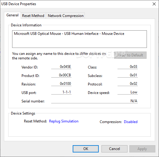This screenshot has width=159, height=157.
Task: Close the USB Device Properties dialog
Action: coord(154,4)
